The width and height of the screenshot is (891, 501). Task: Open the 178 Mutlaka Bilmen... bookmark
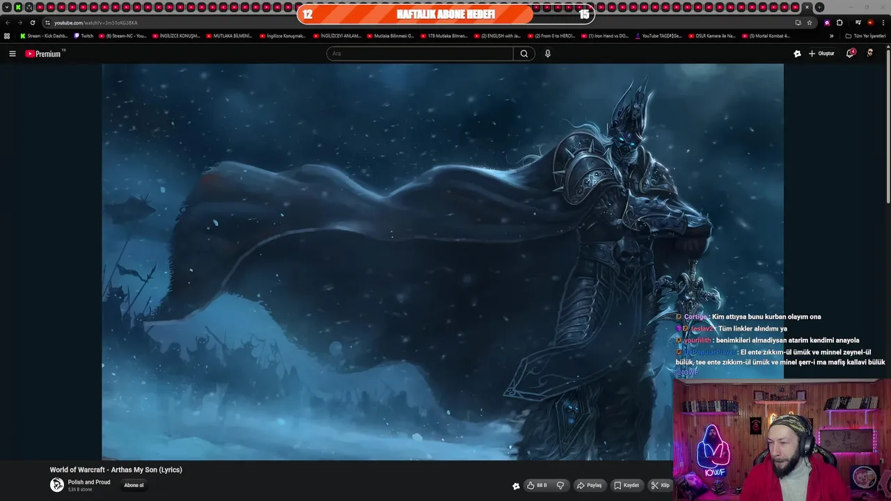pos(443,35)
